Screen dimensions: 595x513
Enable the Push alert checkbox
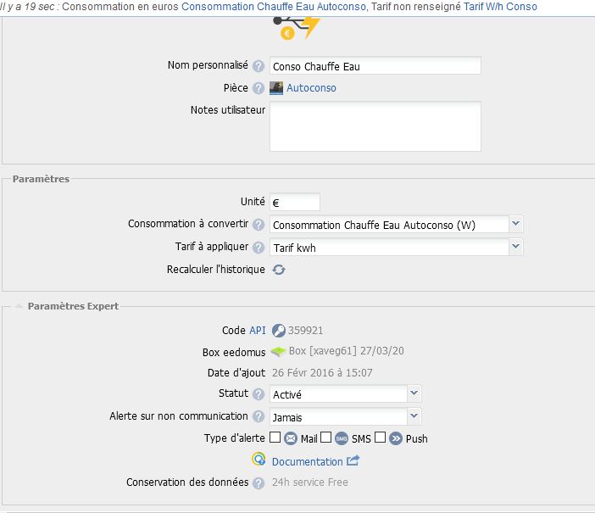pos(381,438)
